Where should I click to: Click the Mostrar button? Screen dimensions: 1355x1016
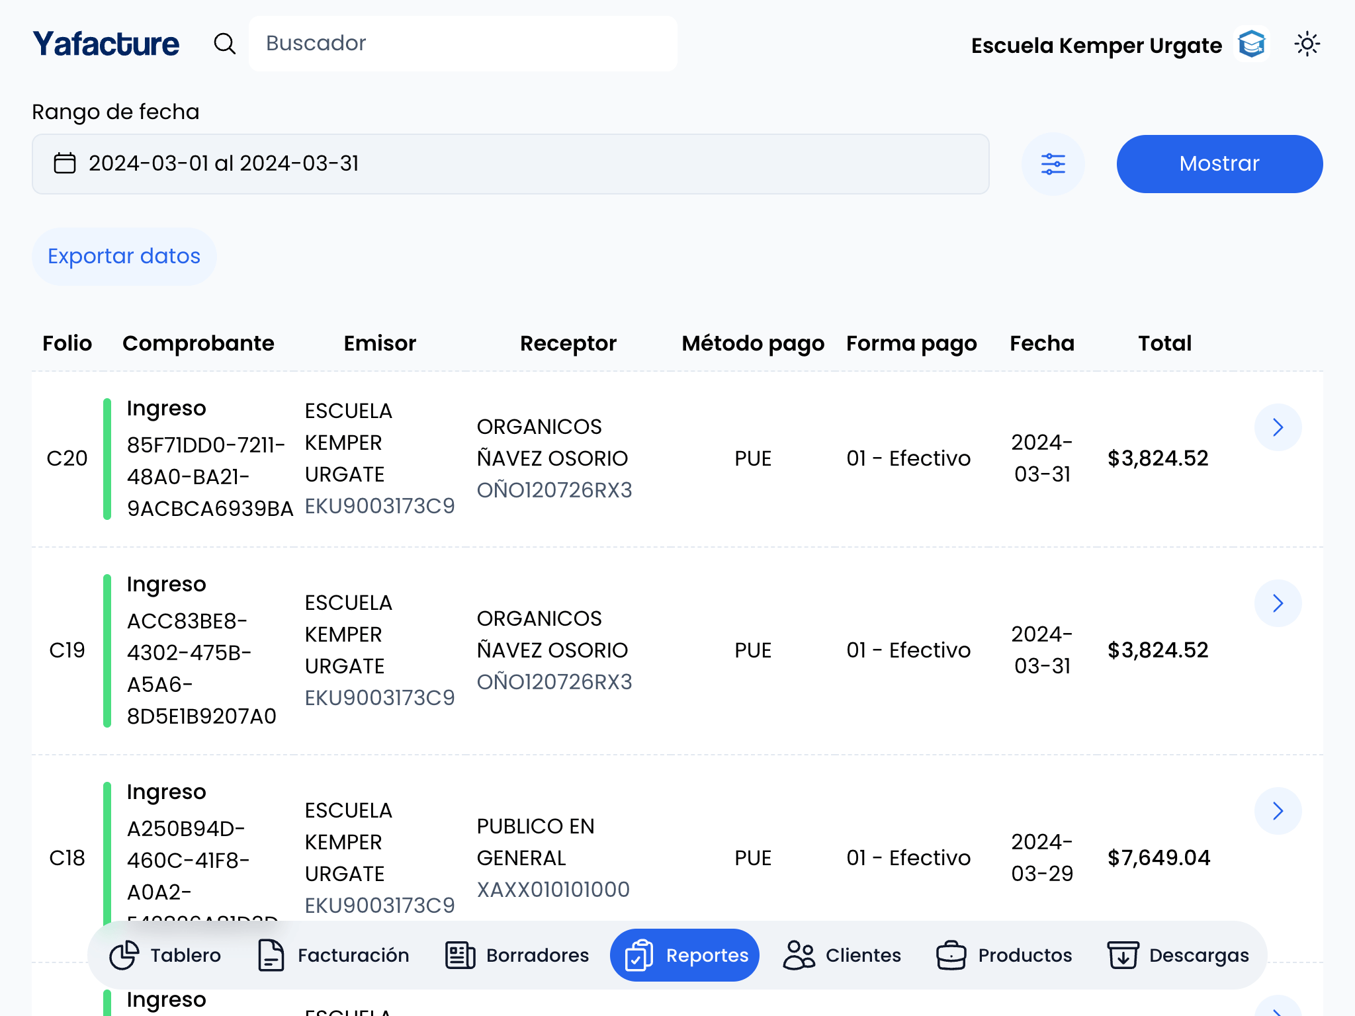(1219, 164)
